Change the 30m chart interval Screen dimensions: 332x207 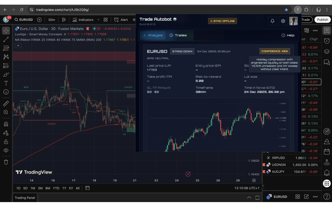pyautogui.click(x=52, y=20)
